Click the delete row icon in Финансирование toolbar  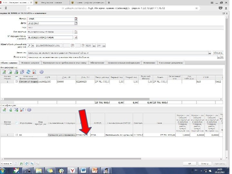pyautogui.click(x=34, y=72)
